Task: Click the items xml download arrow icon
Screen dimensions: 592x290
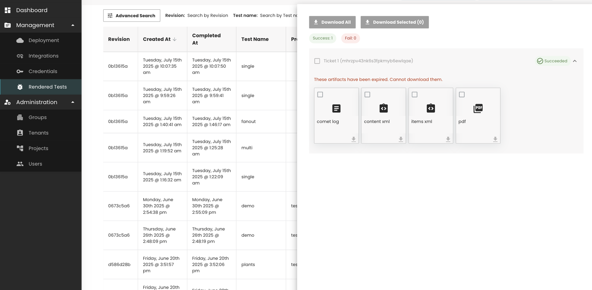Action: coord(448,139)
